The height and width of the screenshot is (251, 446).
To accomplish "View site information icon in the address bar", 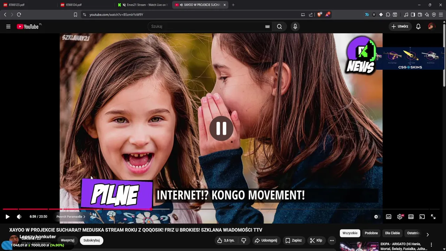I will [84, 15].
